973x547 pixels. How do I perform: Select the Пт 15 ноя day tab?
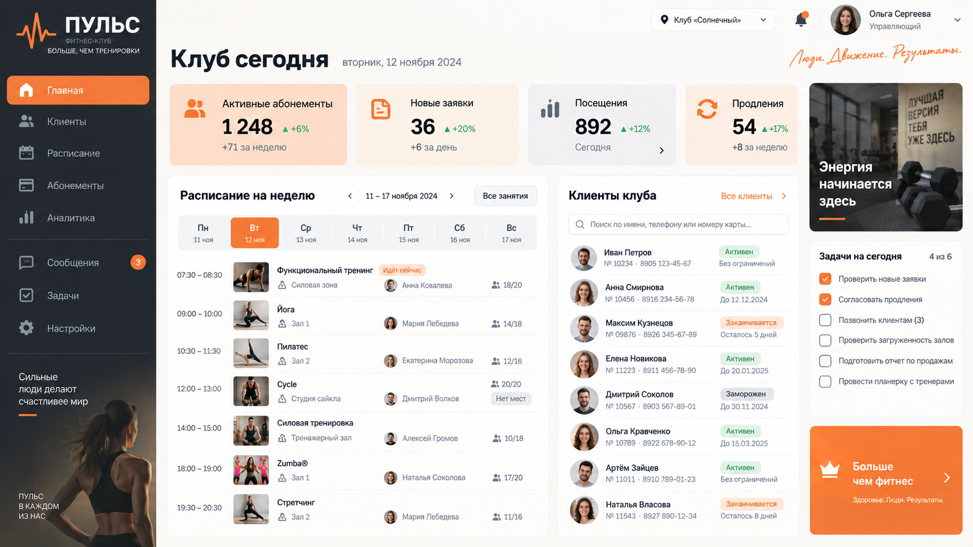(409, 233)
